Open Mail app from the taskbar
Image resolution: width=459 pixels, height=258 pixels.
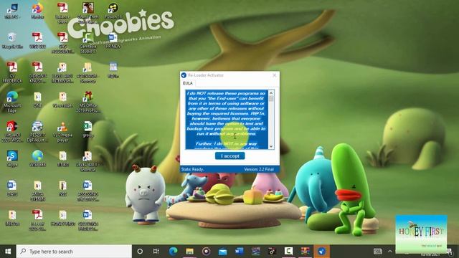(222, 252)
